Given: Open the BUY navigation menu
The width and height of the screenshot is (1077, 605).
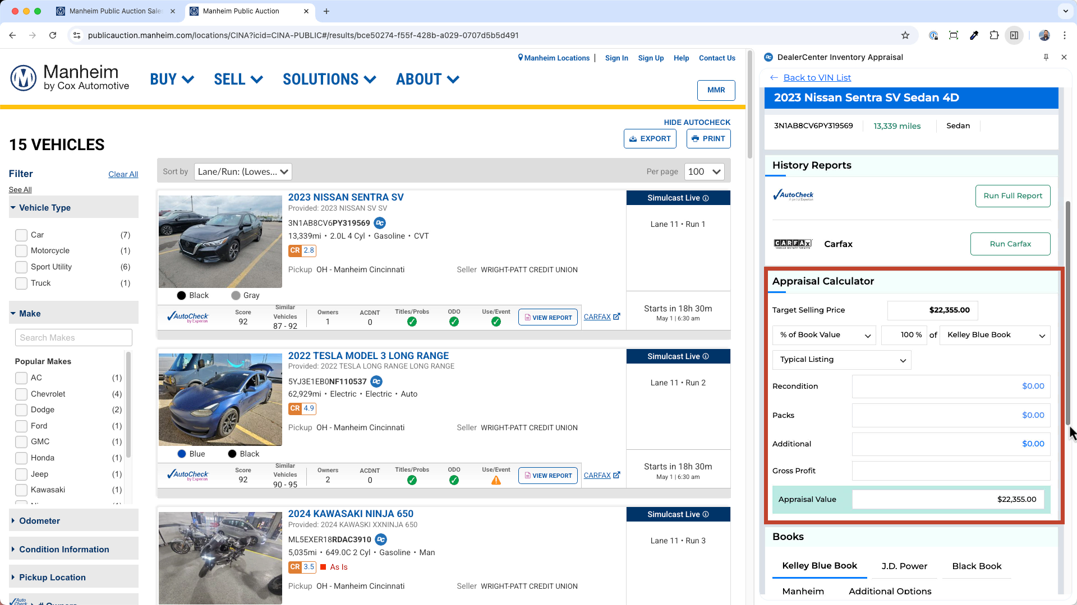Looking at the screenshot, I should click(172, 80).
